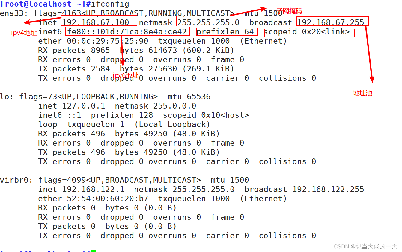The height and width of the screenshot is (252, 402).
Task: Click 'flags=73<UP,LOOPBACK,RUNNING>' text
Action: pos(89,97)
